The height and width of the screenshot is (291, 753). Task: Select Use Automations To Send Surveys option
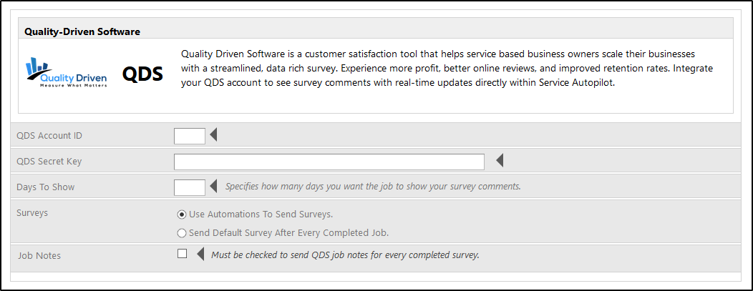click(x=182, y=214)
